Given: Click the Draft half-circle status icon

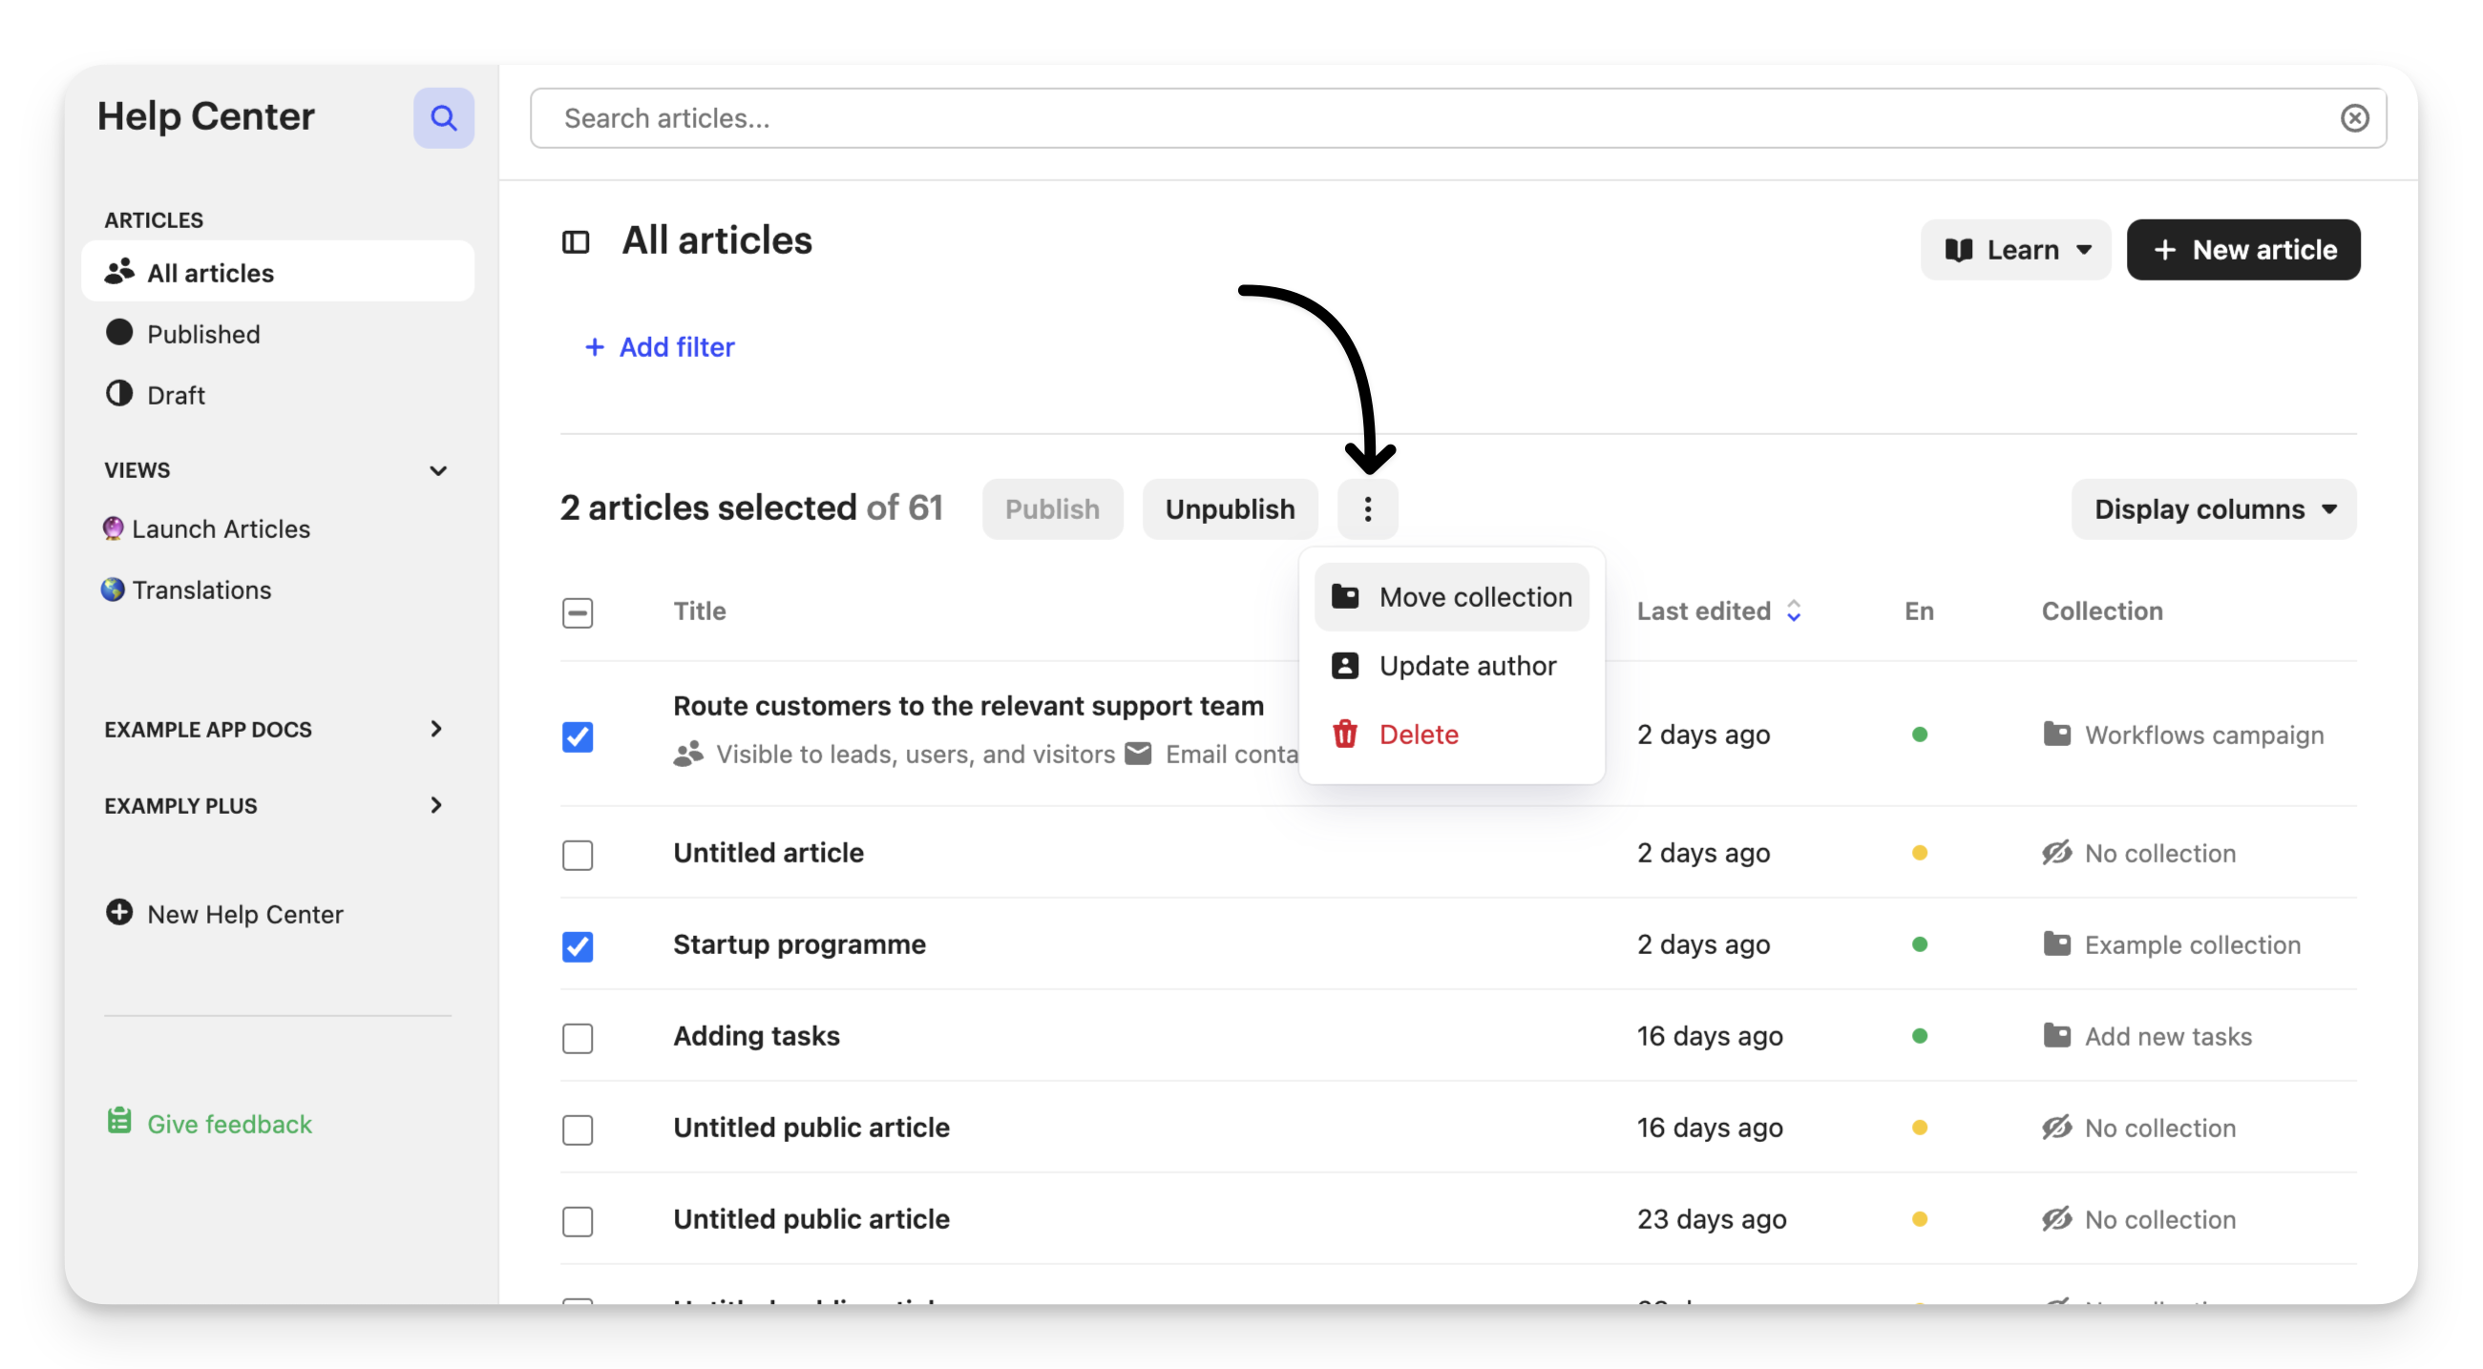Looking at the screenshot, I should (119, 394).
